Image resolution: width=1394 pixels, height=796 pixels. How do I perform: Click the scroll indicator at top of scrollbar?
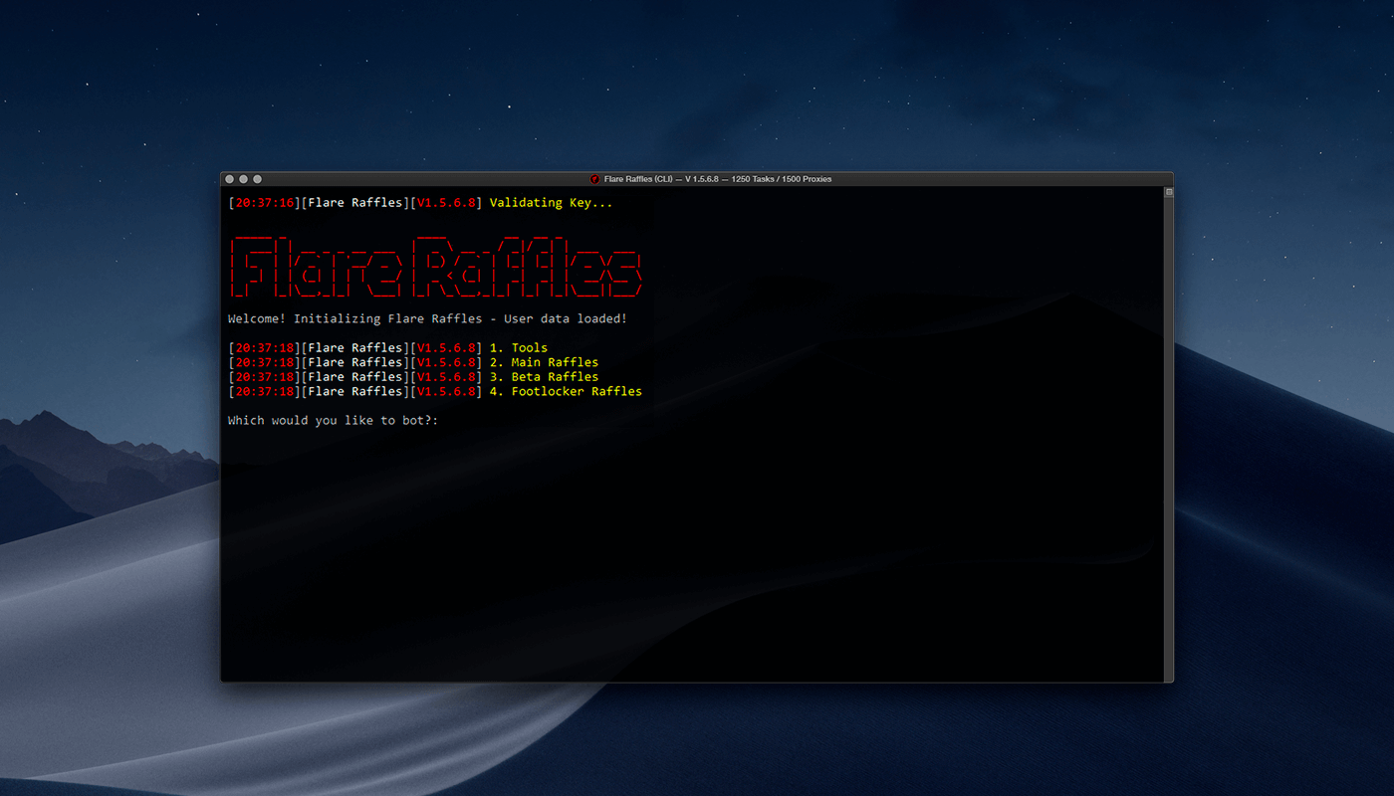tap(1169, 192)
